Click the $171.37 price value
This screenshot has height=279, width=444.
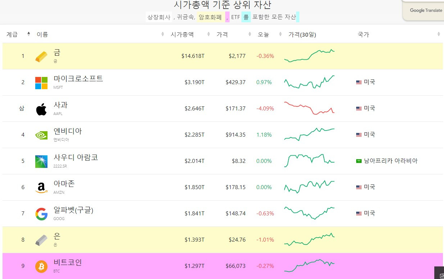236,109
